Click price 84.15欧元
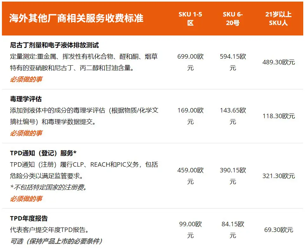Image resolution: width=308 pixels, height=250 pixels. click(x=233, y=230)
